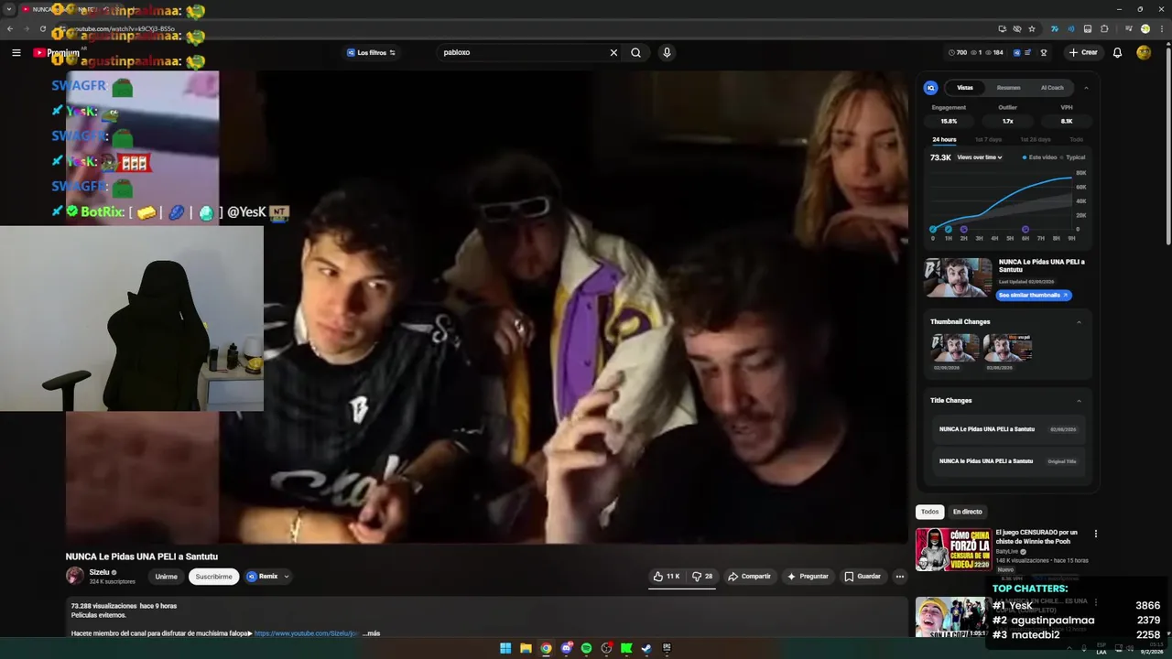Click the blue sound-wave extension icon
This screenshot has width=1172, height=659.
[1071, 28]
